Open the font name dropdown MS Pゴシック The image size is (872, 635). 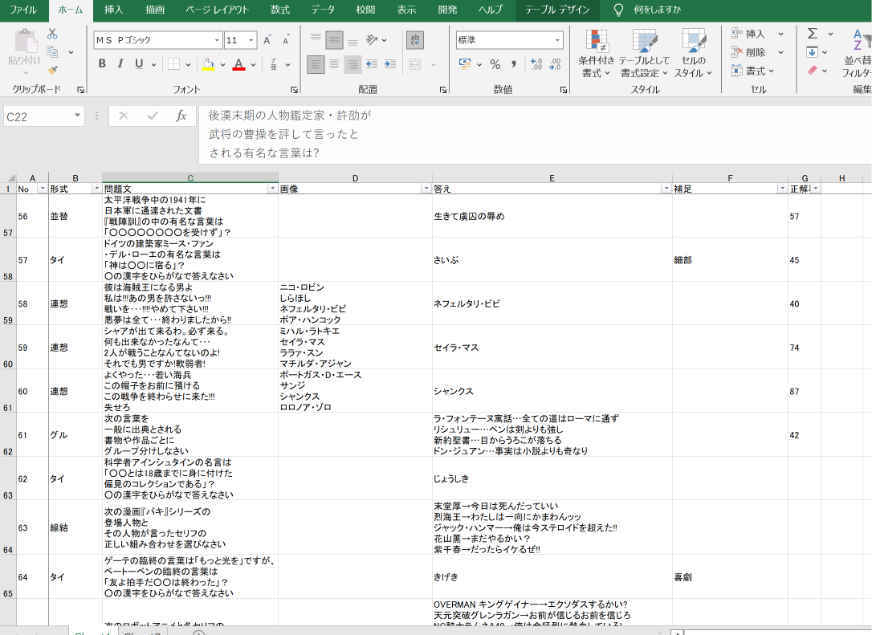(217, 40)
